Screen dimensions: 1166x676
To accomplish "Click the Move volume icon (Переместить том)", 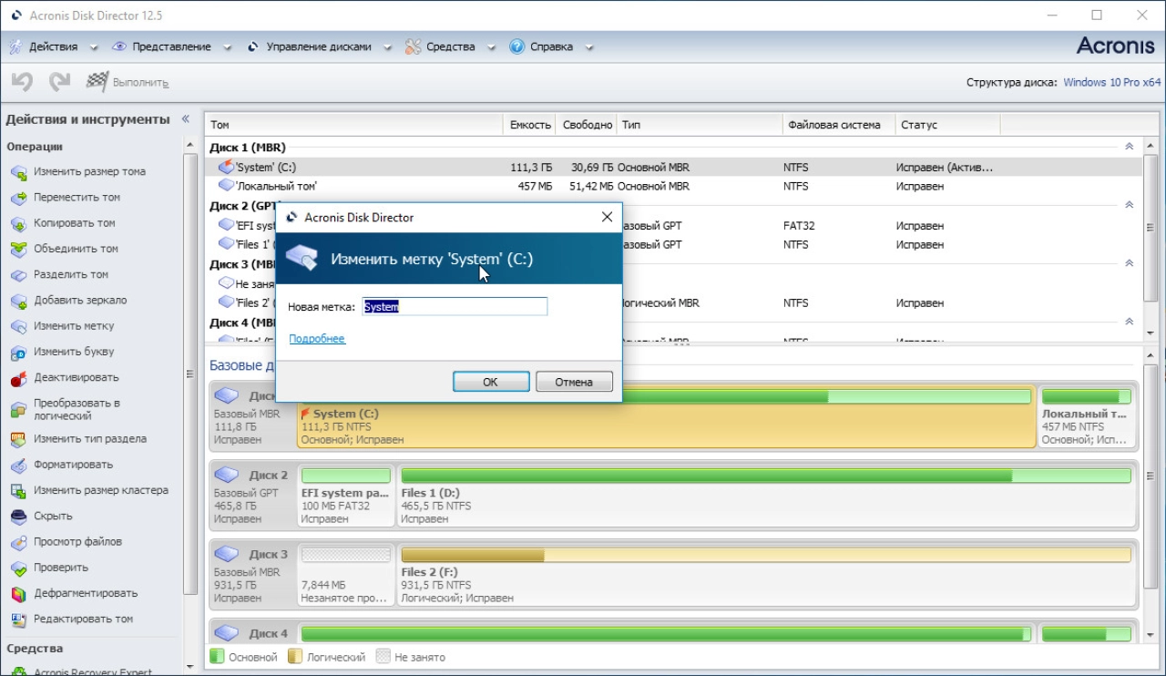I will [x=18, y=198].
